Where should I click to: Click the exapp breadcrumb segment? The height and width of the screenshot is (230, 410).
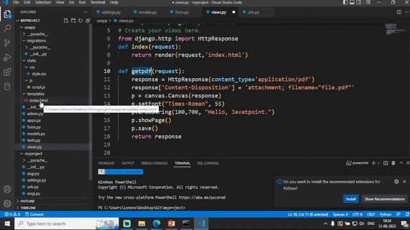(x=102, y=20)
